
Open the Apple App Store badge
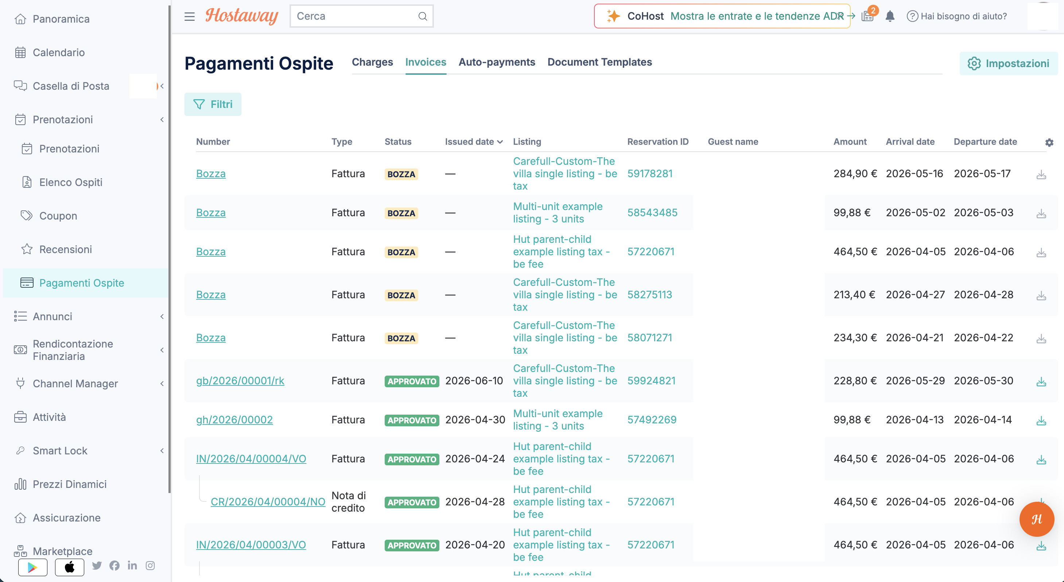tap(69, 567)
